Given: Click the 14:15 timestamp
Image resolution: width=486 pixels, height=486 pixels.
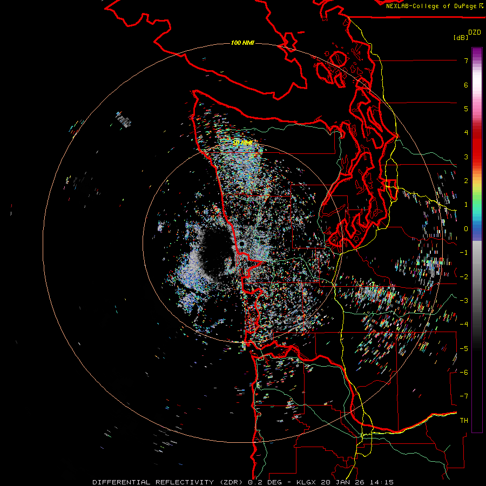Looking at the screenshot, I should point(381,482).
